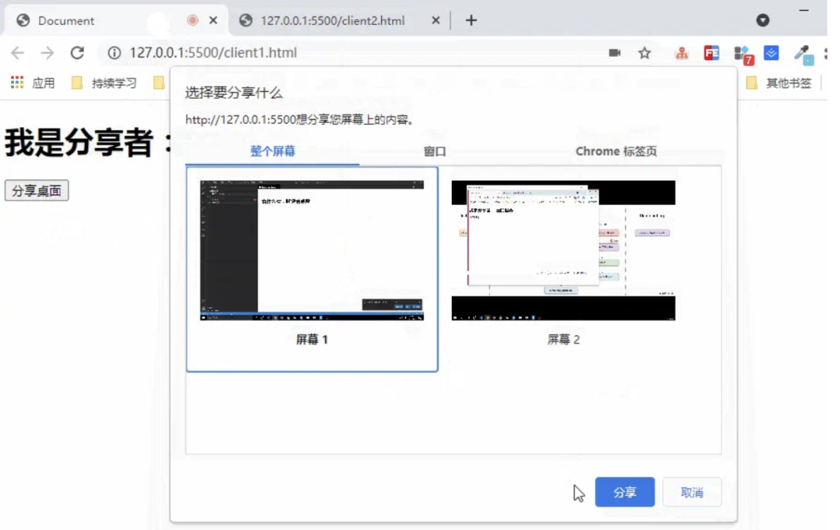
Task: Click the address bar URL
Action: click(212, 53)
